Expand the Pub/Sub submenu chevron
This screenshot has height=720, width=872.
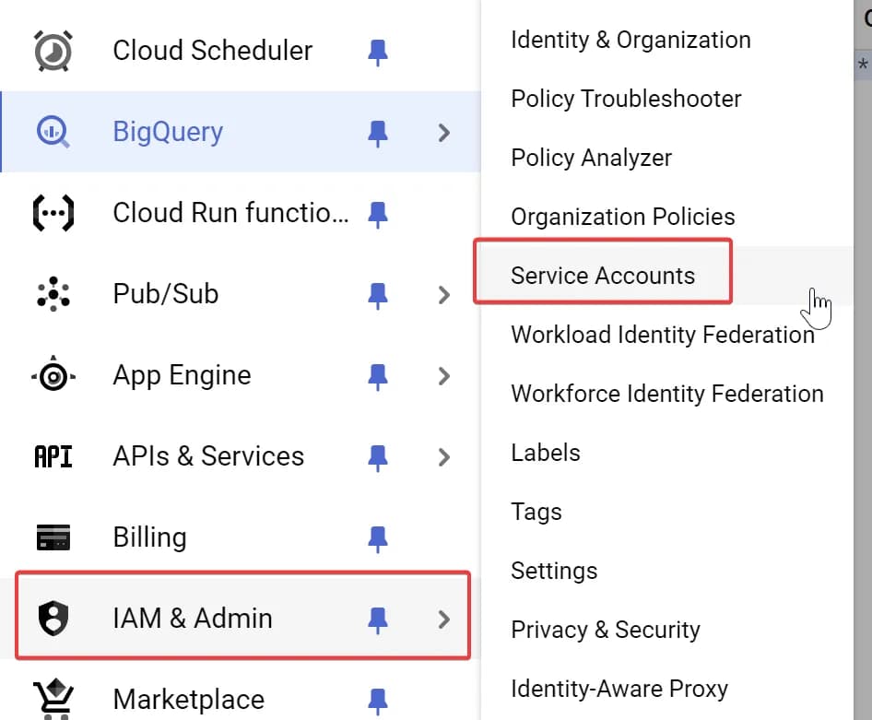(443, 295)
